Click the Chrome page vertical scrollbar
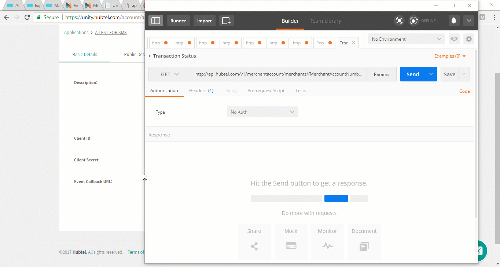This screenshot has width=500, height=267. point(497,158)
